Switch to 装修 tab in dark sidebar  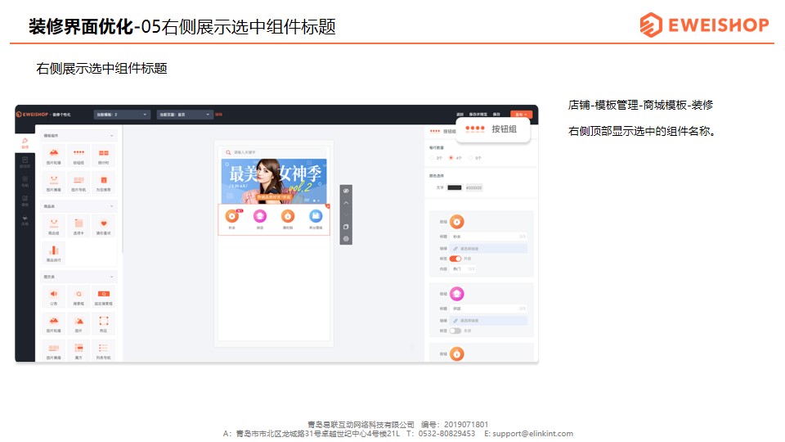[x=25, y=142]
